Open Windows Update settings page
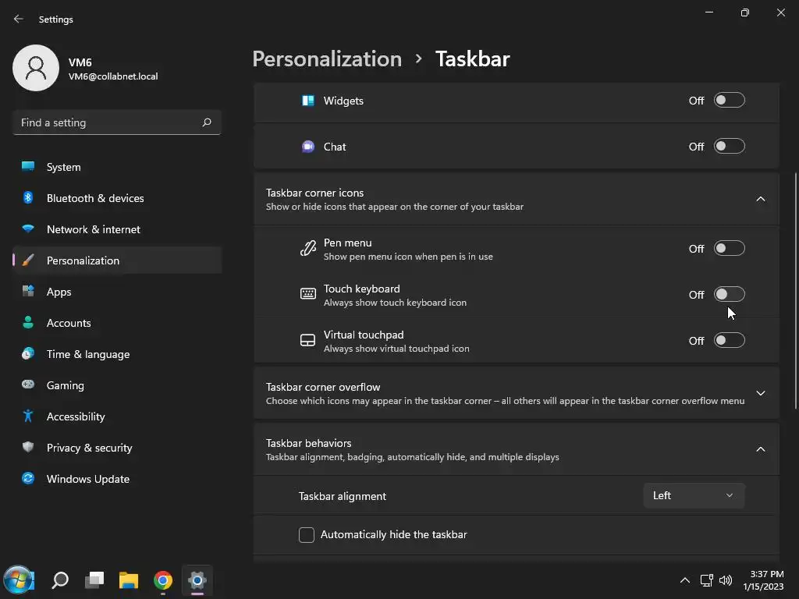 click(117, 479)
